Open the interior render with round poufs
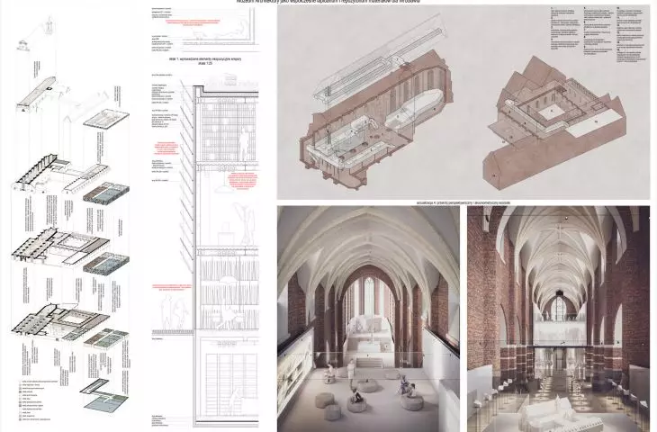 368,319
